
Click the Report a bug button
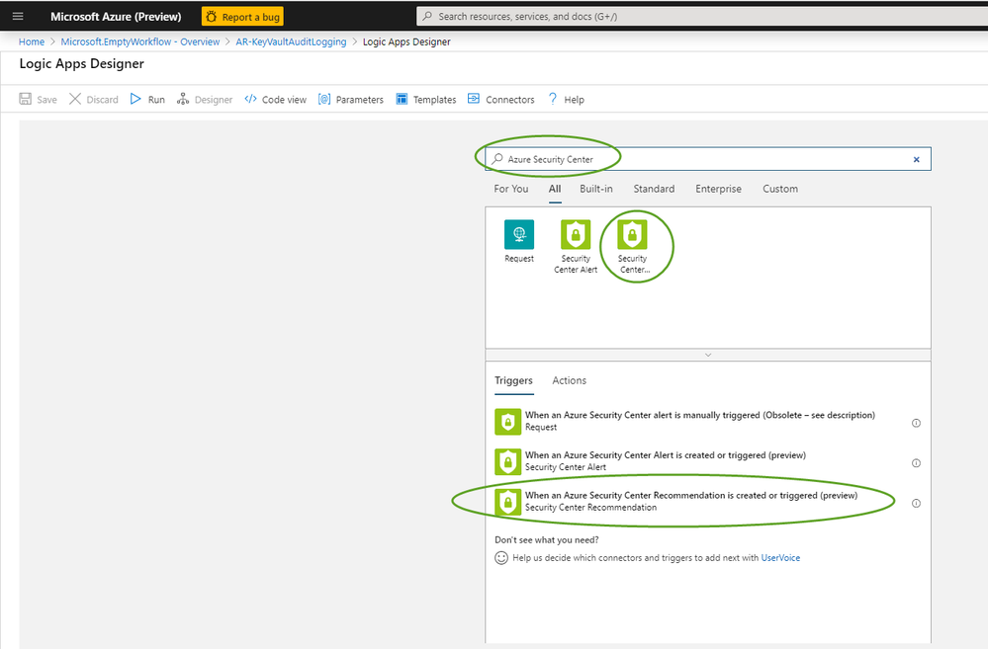242,17
